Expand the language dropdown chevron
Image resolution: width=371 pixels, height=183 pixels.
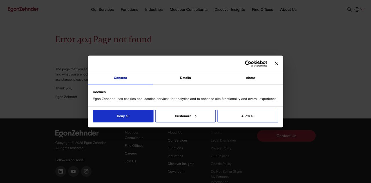362,9
